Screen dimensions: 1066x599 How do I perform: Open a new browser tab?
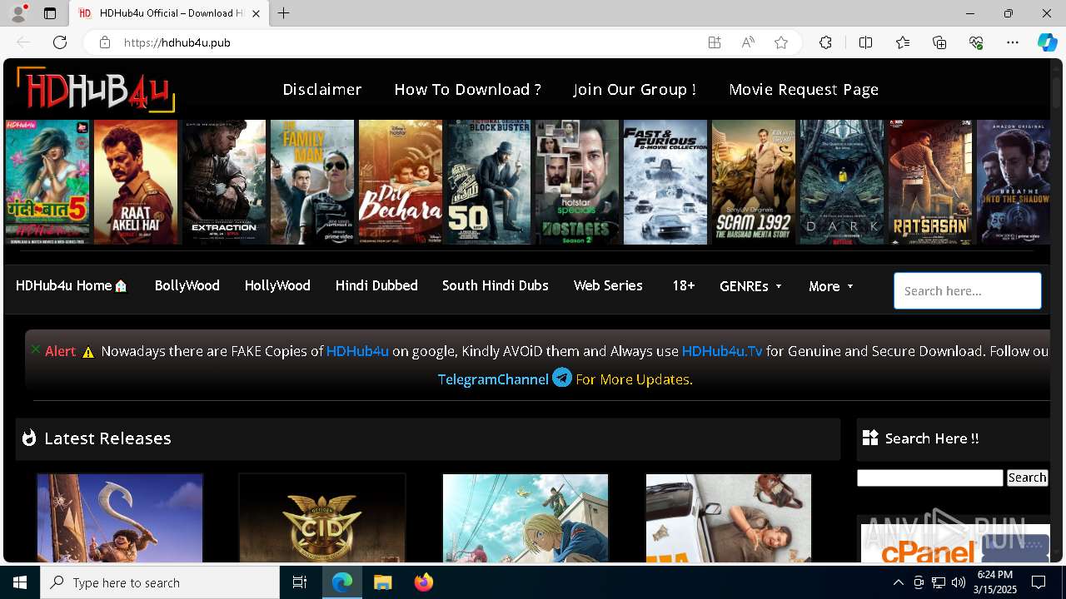pos(284,13)
